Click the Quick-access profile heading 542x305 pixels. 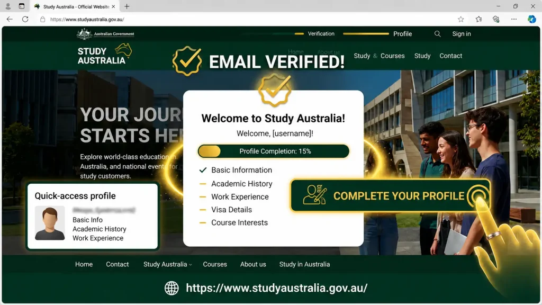point(75,196)
